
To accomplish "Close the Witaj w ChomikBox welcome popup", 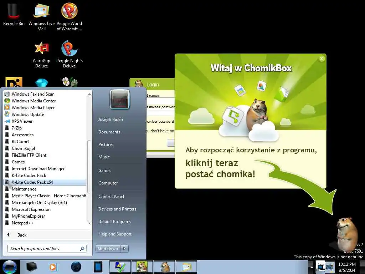I will (x=322, y=59).
